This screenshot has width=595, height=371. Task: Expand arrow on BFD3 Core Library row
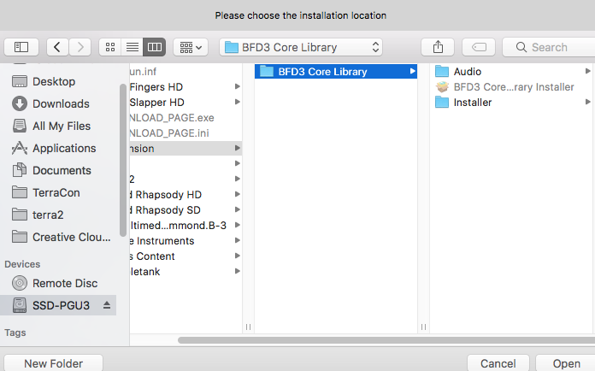tap(412, 71)
